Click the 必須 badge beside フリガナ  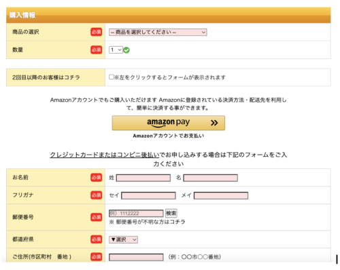pos(97,195)
